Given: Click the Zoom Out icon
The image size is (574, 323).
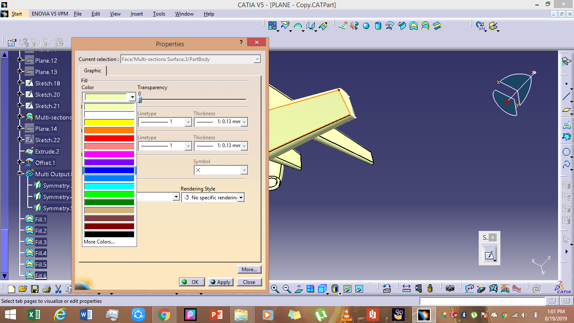Looking at the screenshot, I should pyautogui.click(x=287, y=289).
